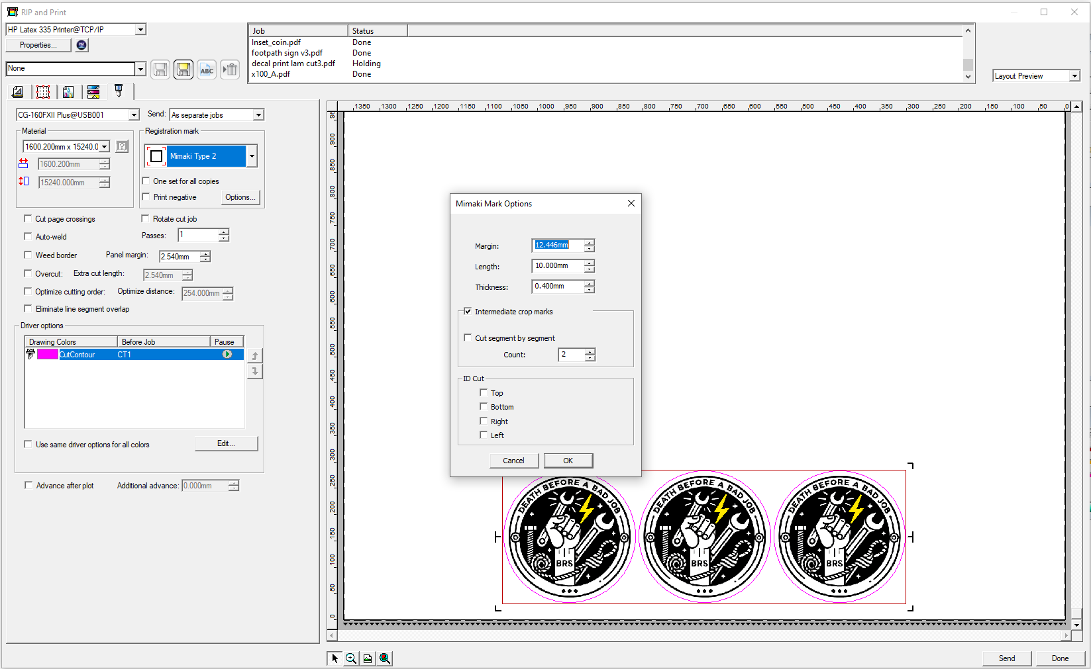
Task: Open the Registration mark type dropdown
Action: pyautogui.click(x=252, y=156)
